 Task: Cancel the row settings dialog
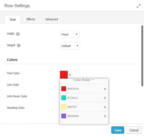(134, 130)
